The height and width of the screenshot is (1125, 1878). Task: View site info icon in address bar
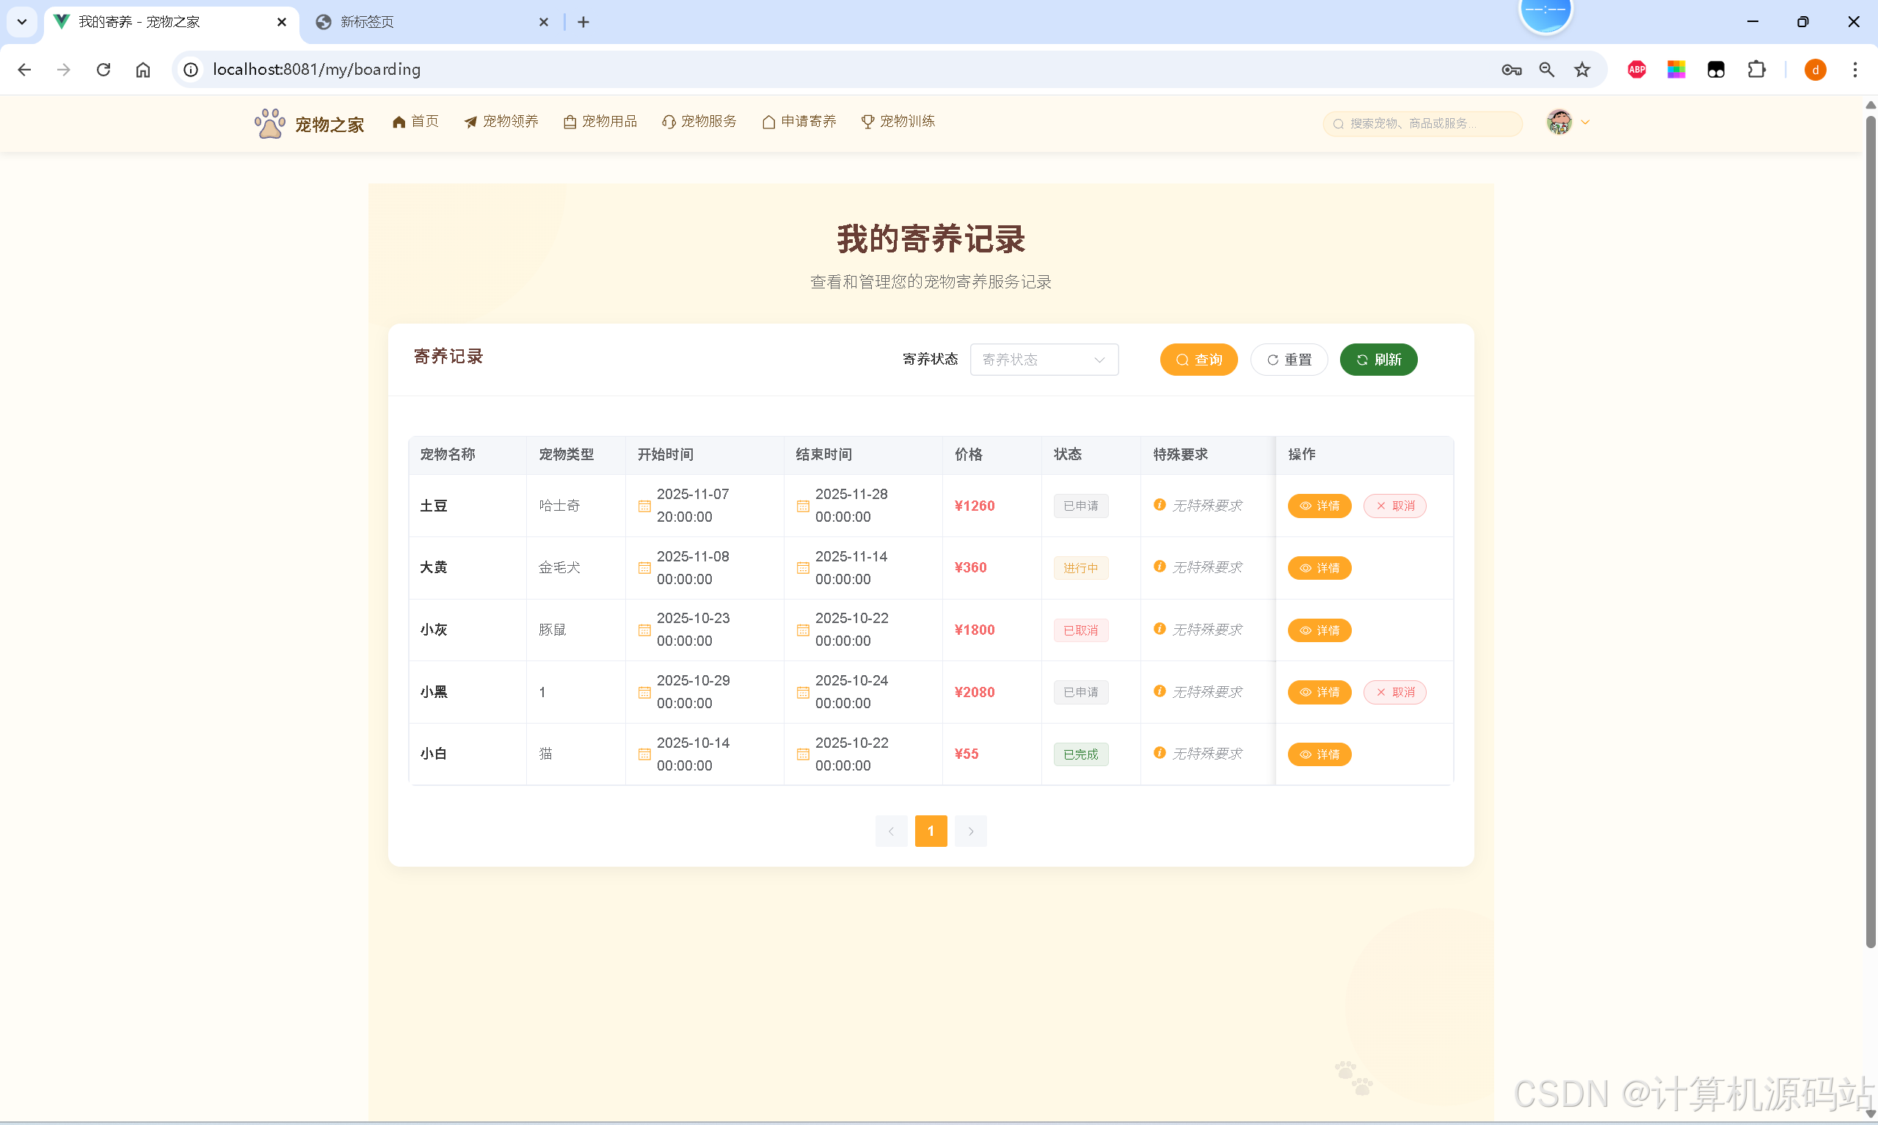[x=191, y=70]
